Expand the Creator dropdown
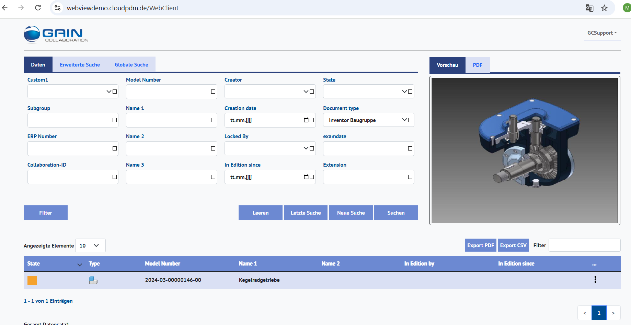Viewport: 631px width, 325px height. click(x=306, y=92)
